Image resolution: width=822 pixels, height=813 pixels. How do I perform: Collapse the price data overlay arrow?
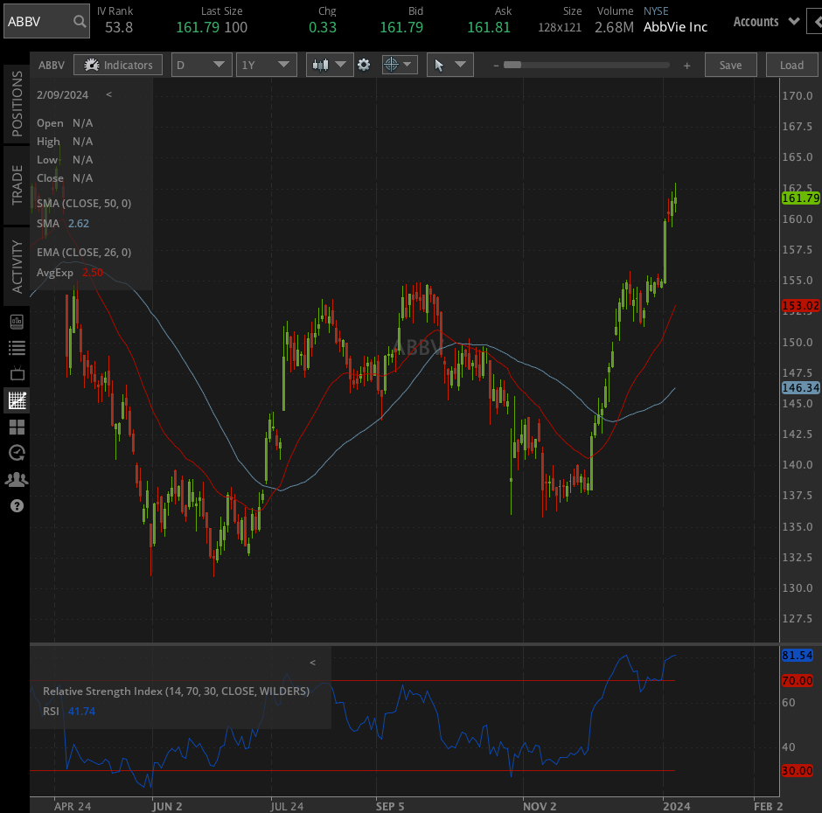(108, 94)
